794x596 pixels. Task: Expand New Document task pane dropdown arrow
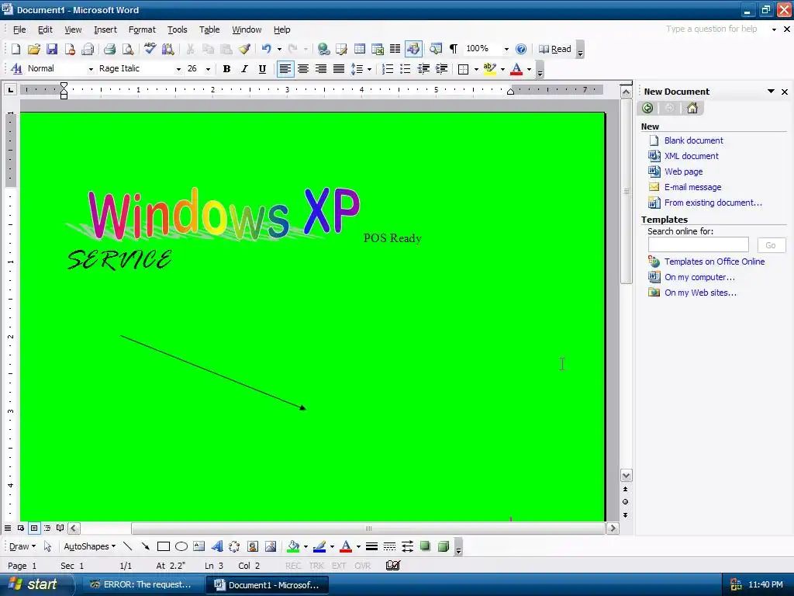pos(771,92)
